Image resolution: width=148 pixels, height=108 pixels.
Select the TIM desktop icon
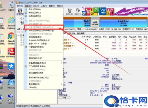pyautogui.click(x=11, y=68)
